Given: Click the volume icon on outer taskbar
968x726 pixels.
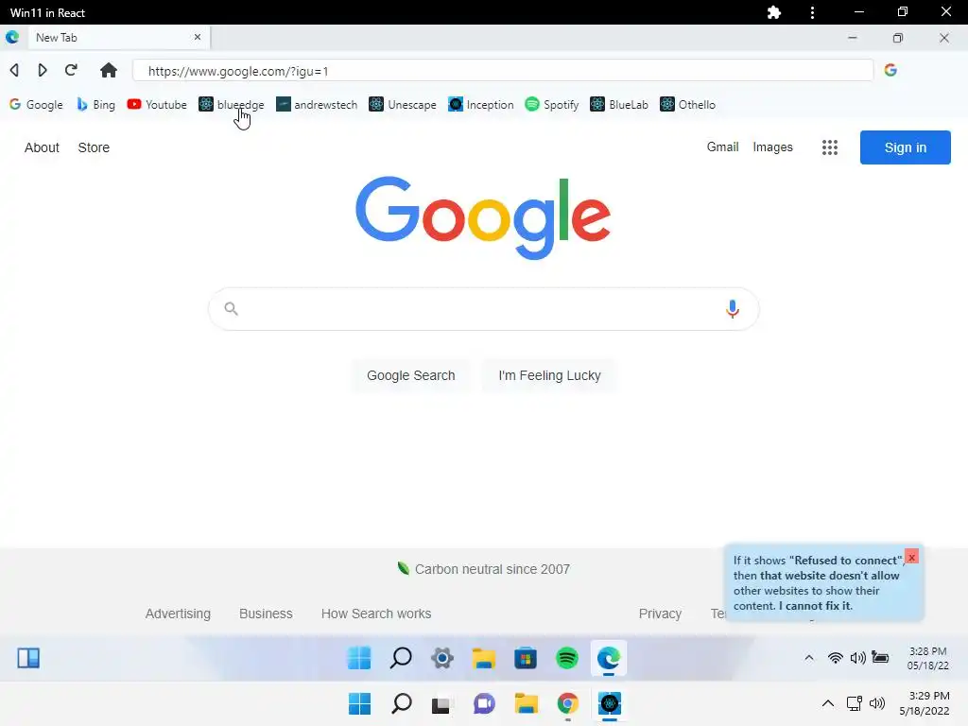Looking at the screenshot, I should click(876, 703).
